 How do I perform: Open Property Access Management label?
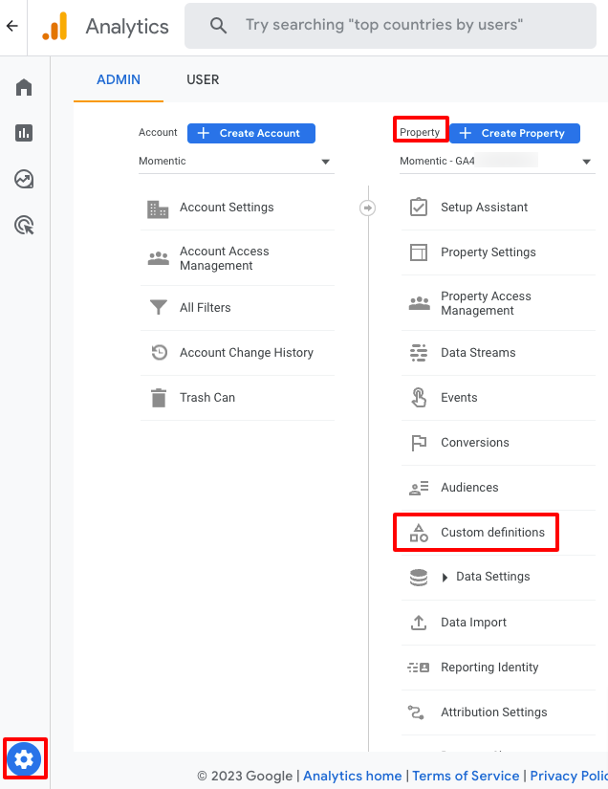click(x=486, y=303)
